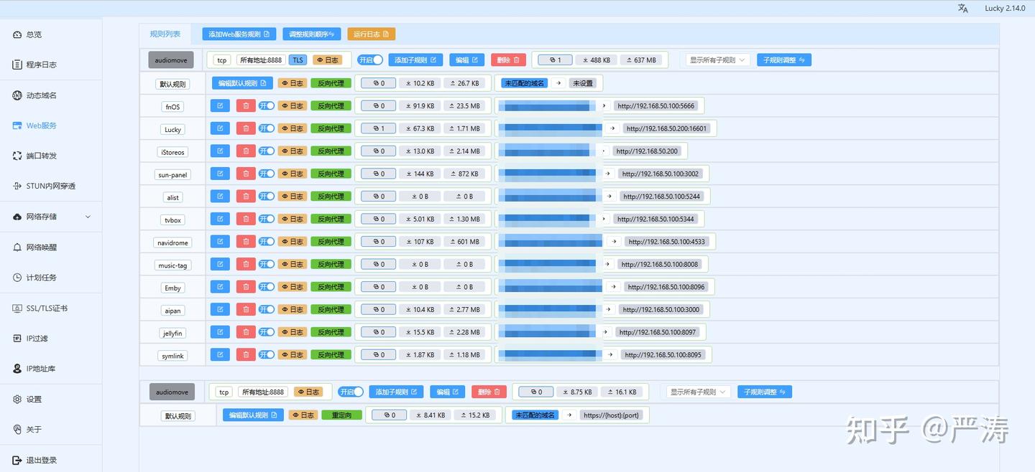
Task: Click the 动态域名 sidebar icon
Action: point(16,95)
